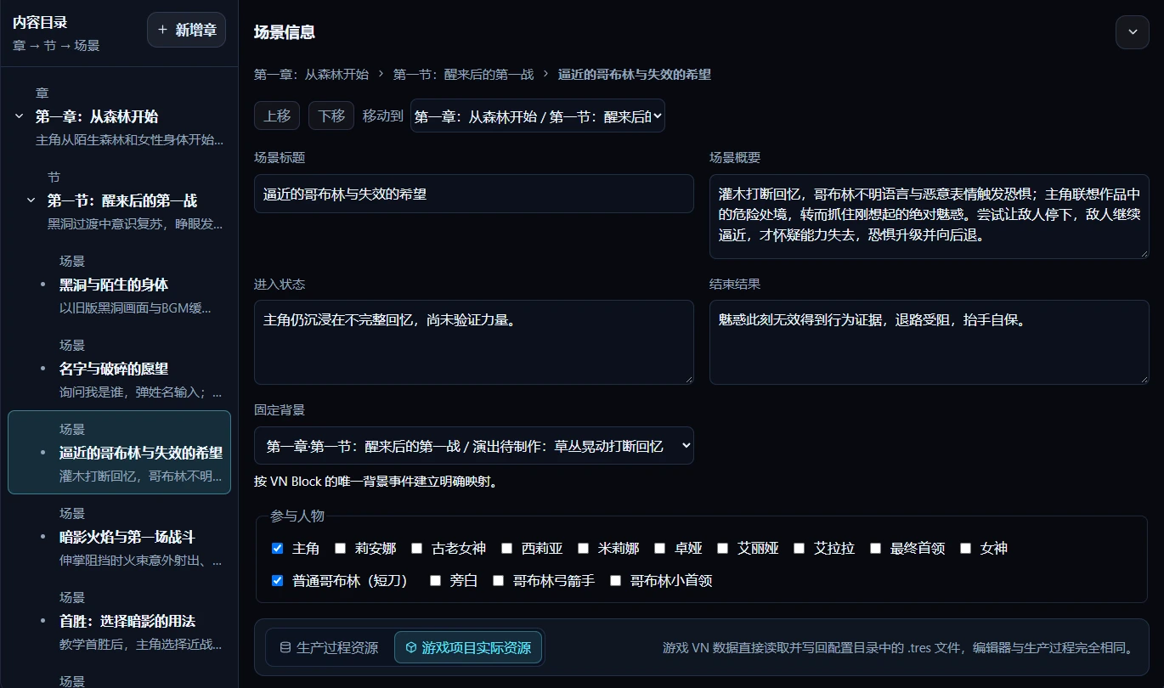Click into the 进入状态 text area

coord(474,342)
